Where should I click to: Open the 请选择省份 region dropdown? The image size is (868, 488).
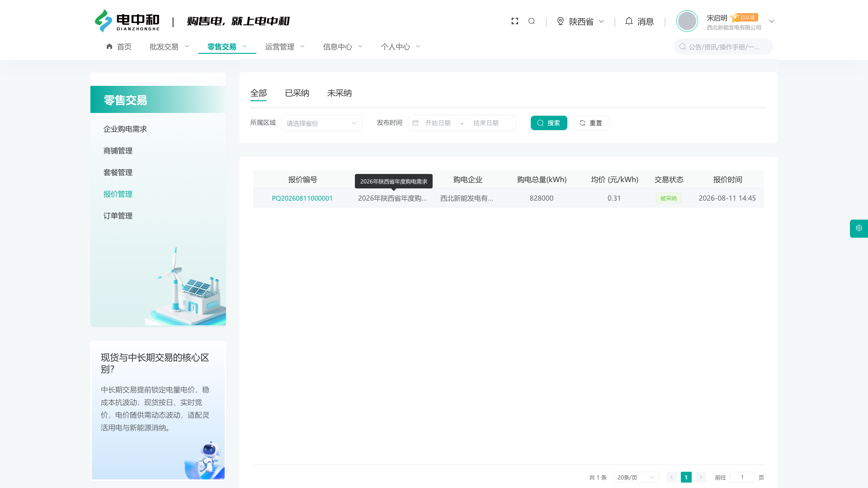[x=322, y=123]
